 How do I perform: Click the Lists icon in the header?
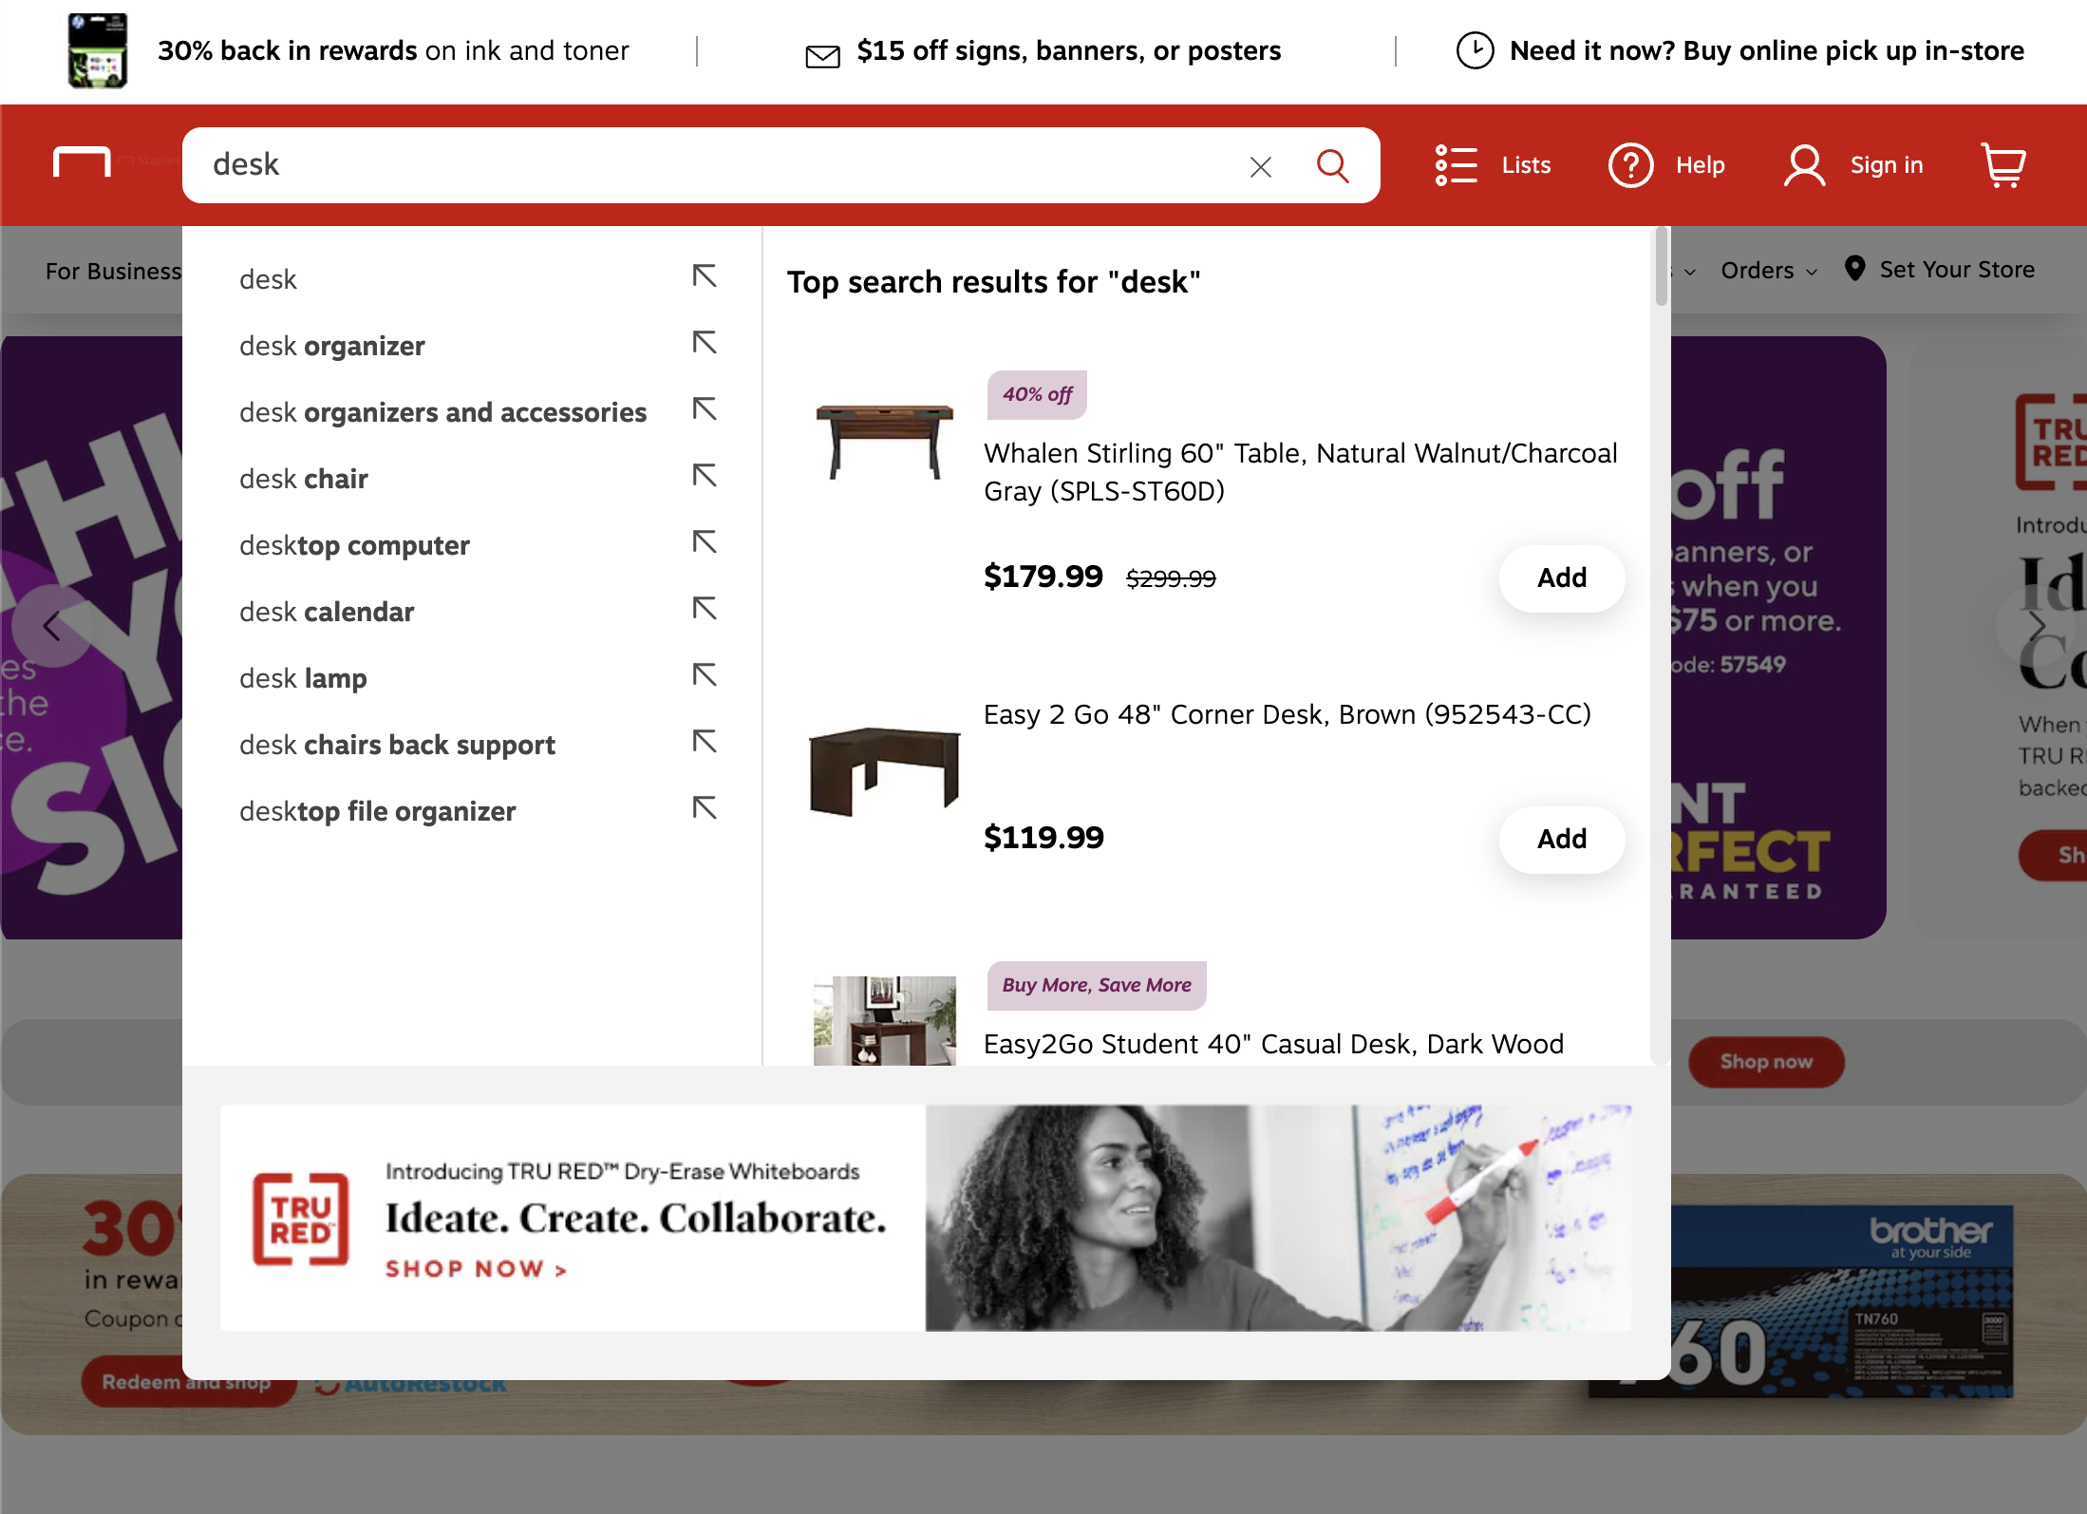(x=1456, y=165)
